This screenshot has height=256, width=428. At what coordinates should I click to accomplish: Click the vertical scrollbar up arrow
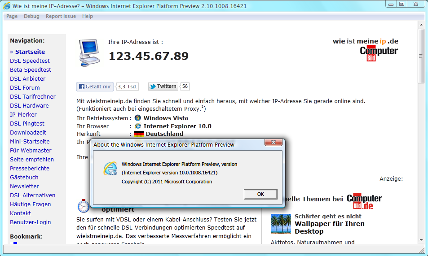point(421,25)
